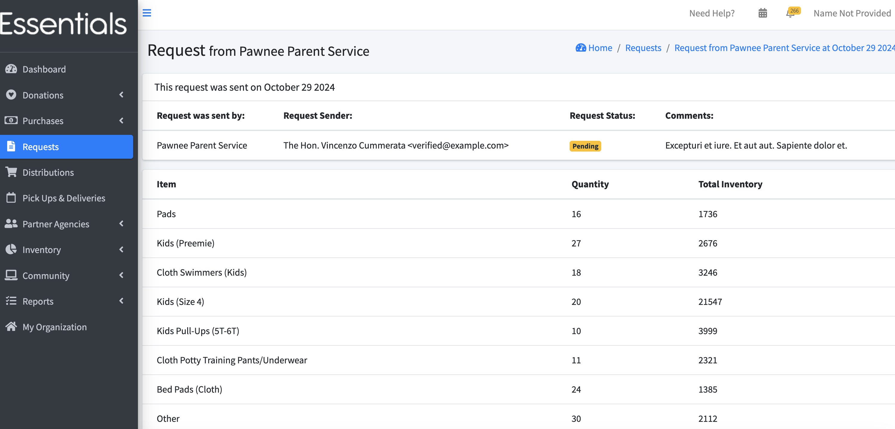Click the Distributions shopping cart icon
Viewport: 895px width, 429px height.
click(x=11, y=172)
